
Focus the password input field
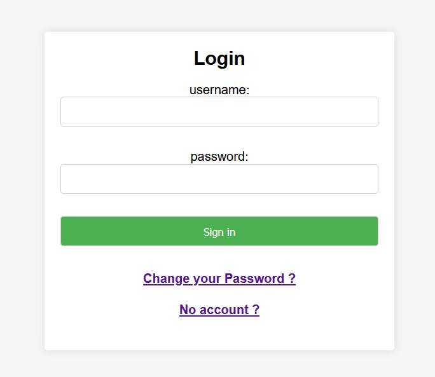tap(219, 179)
